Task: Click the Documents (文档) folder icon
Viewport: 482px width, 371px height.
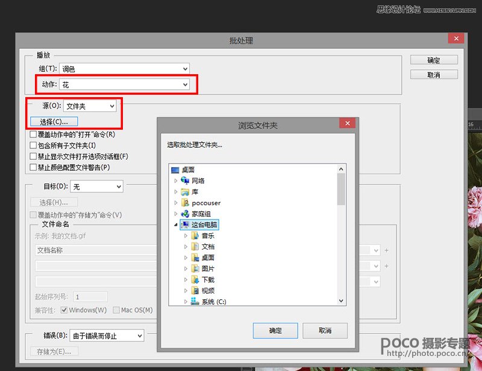Action: (195, 247)
